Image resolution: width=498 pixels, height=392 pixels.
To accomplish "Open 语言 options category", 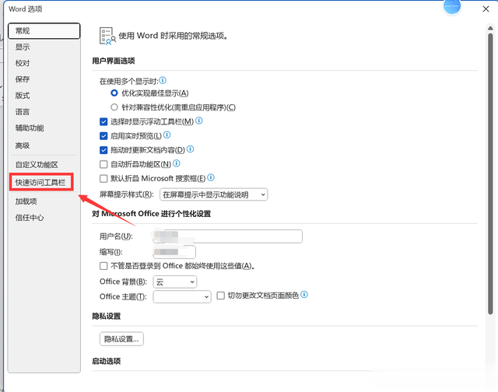I will 44,112.
